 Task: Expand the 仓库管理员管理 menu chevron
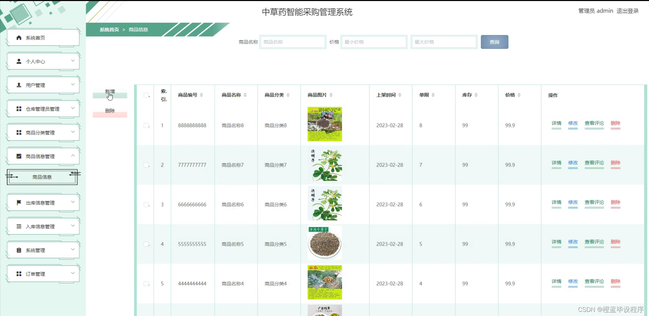pyautogui.click(x=73, y=108)
